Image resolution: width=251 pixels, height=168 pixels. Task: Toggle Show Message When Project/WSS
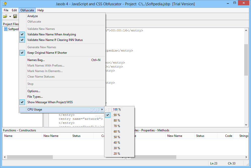[x=62, y=102]
